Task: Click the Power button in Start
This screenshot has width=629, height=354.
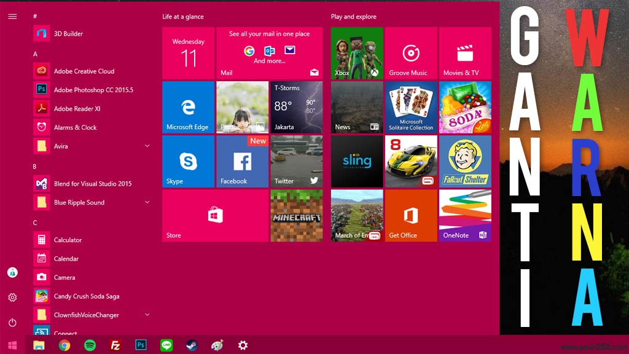Action: 12,322
